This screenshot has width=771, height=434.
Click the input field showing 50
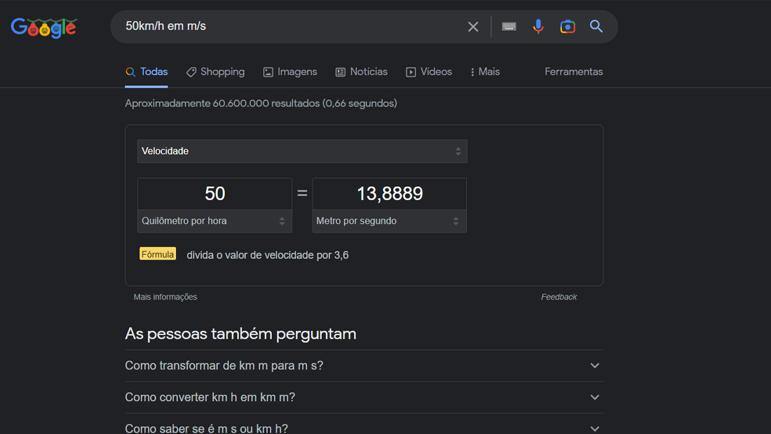coord(214,194)
